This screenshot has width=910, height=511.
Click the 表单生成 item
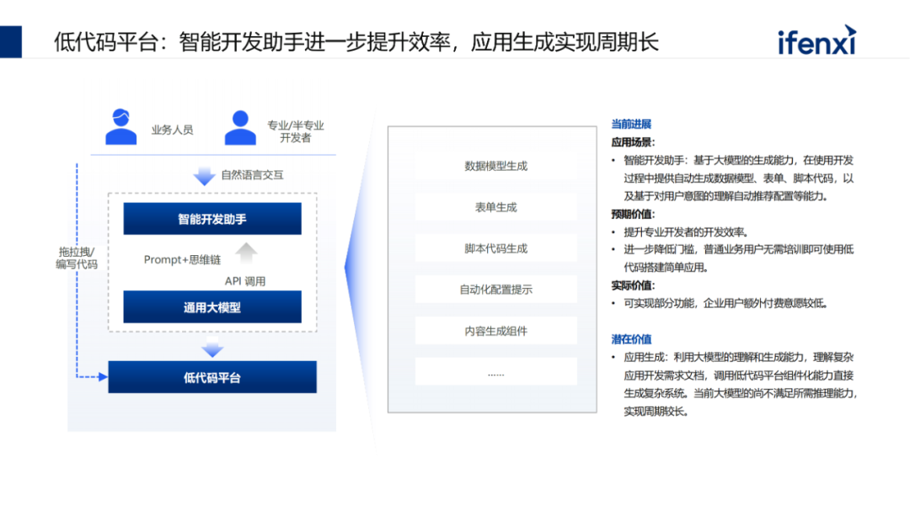(x=496, y=207)
